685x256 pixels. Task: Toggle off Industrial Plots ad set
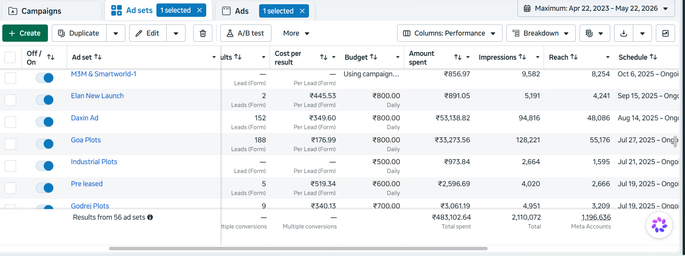point(44,166)
